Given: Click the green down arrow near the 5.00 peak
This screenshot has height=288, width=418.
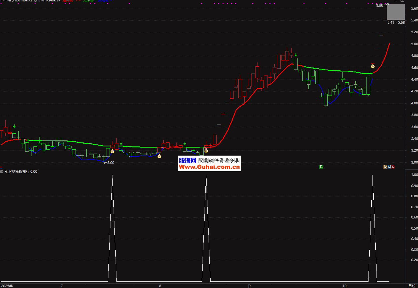Looking at the screenshot, I should 296,55.
